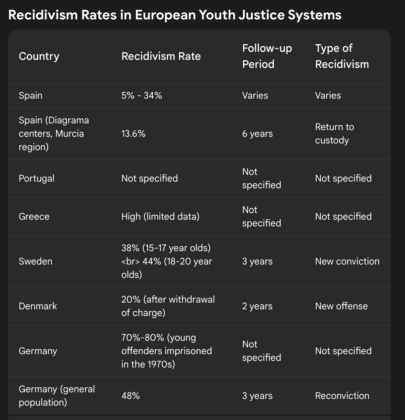Click the Reconviction type cell
The width and height of the screenshot is (405, 420).
342,396
